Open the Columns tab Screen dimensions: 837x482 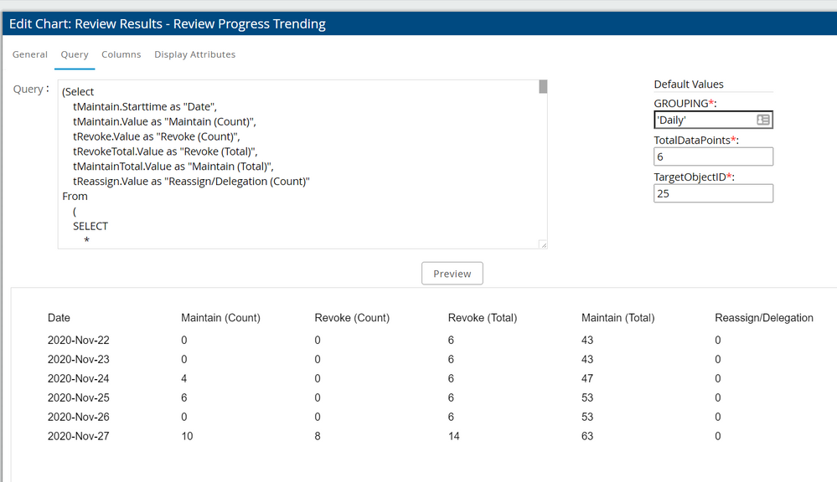pyautogui.click(x=121, y=54)
